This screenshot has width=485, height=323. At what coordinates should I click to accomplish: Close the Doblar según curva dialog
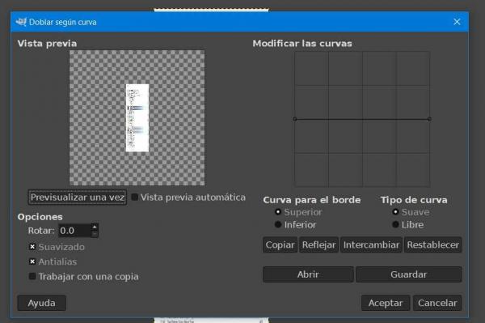pos(457,22)
